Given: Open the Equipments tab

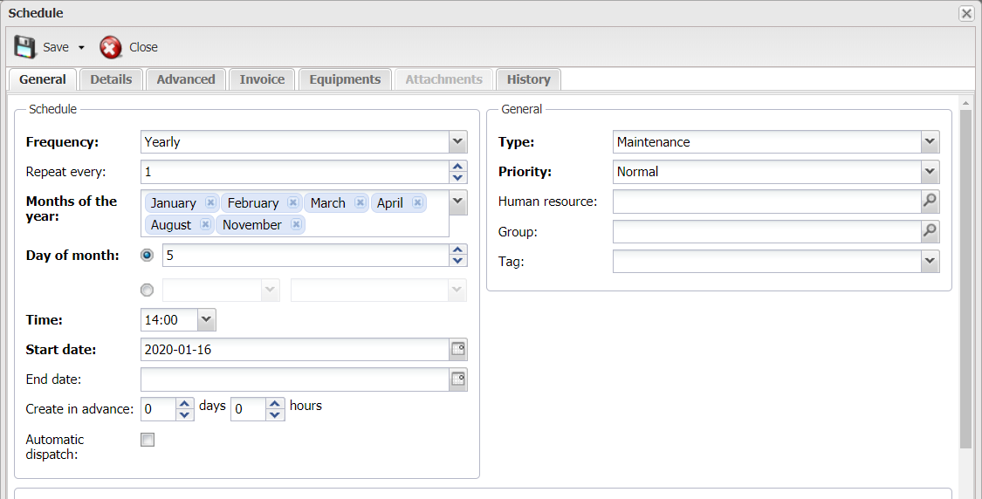Looking at the screenshot, I should click(x=345, y=79).
